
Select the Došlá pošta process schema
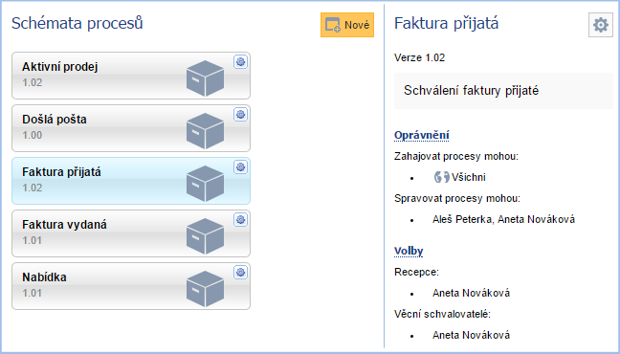(x=131, y=128)
